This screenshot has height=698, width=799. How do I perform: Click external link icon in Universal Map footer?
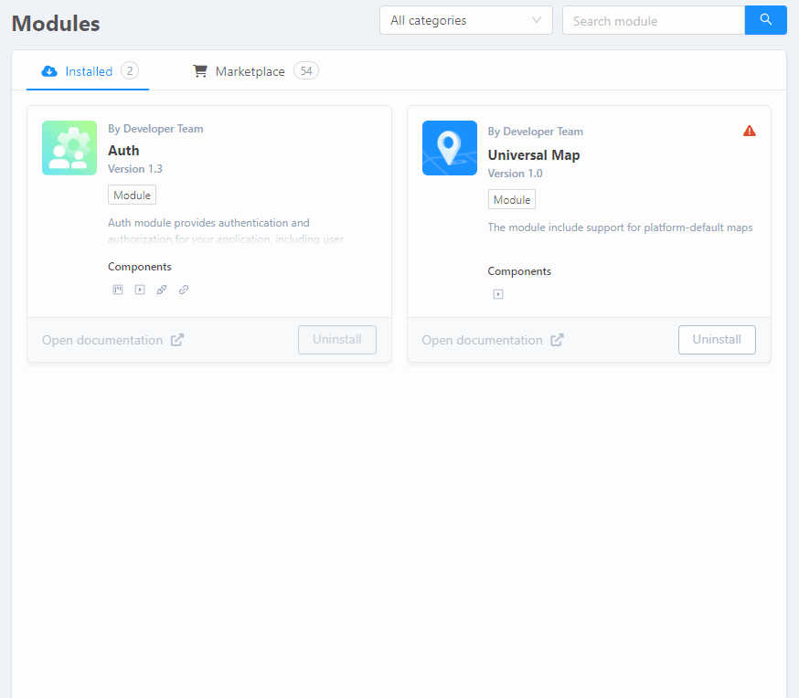tap(558, 340)
